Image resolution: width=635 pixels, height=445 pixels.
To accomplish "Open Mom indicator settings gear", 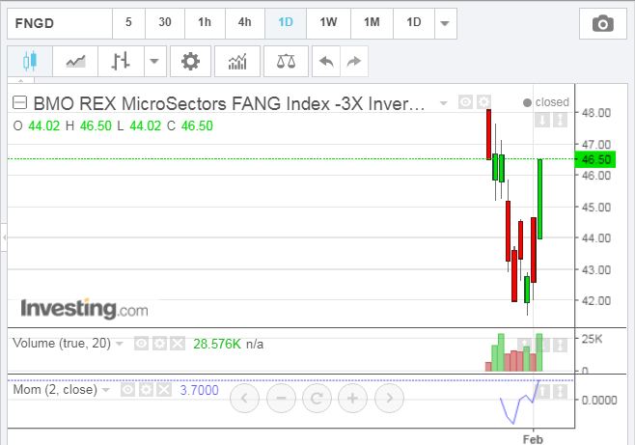I will point(146,390).
